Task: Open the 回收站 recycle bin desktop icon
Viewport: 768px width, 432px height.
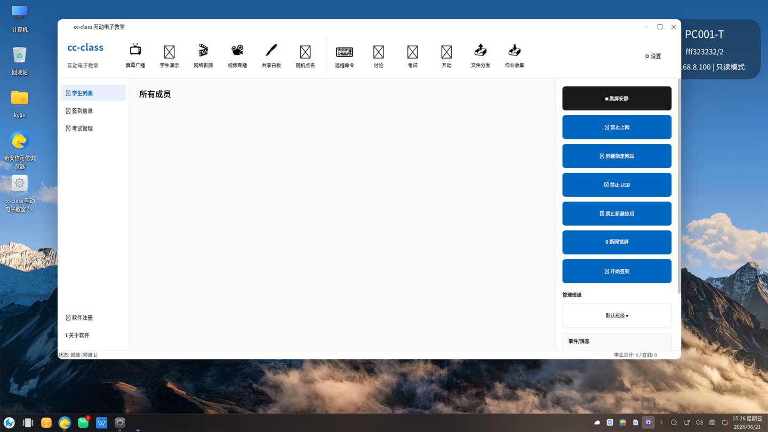Action: coord(20,61)
